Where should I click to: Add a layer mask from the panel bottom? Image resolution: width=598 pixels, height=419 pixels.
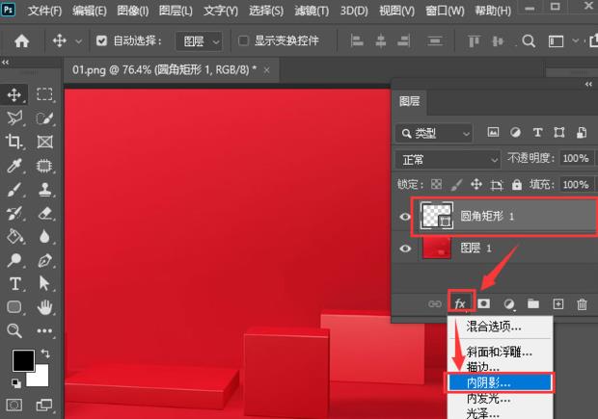(485, 304)
